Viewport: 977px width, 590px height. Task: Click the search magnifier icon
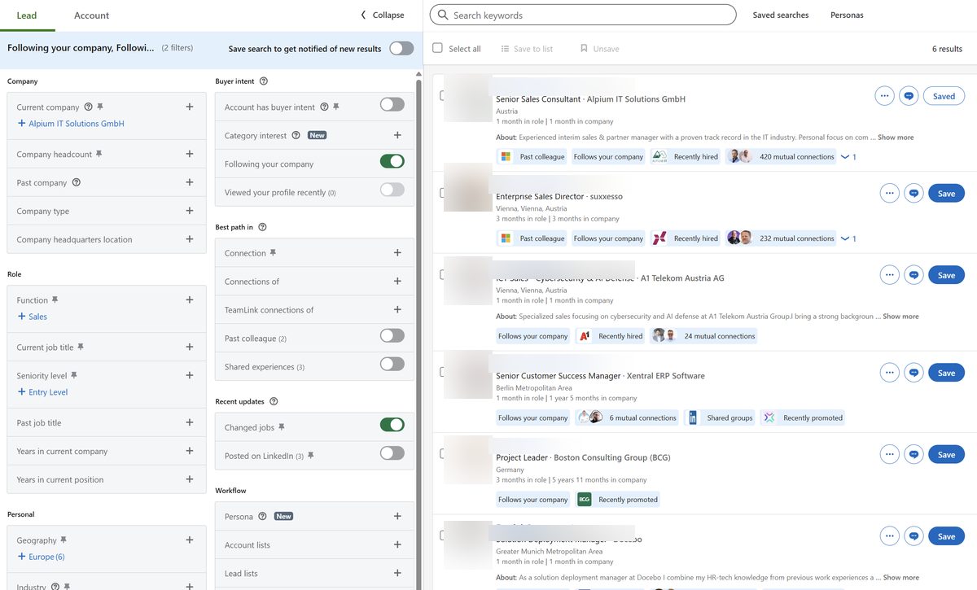[x=441, y=15]
